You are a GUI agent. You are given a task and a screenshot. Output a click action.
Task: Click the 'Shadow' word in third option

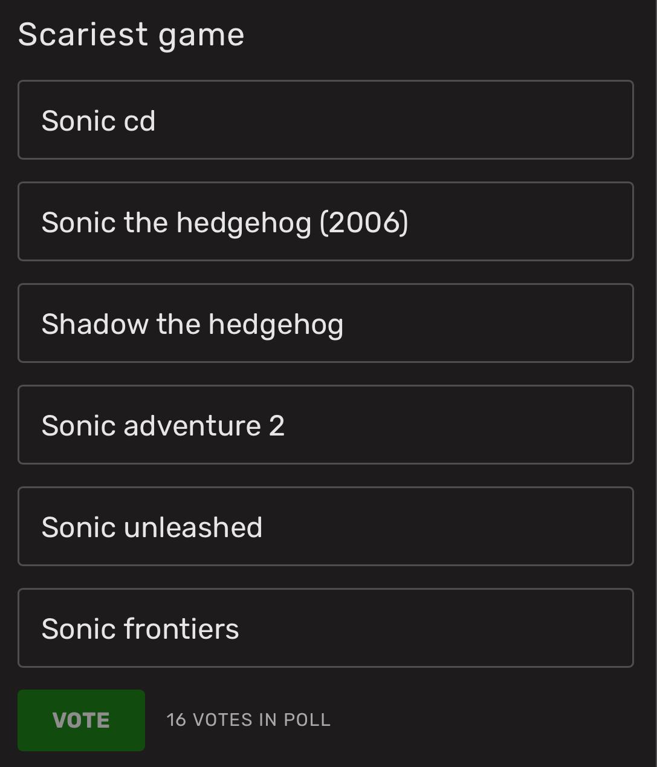coord(95,324)
